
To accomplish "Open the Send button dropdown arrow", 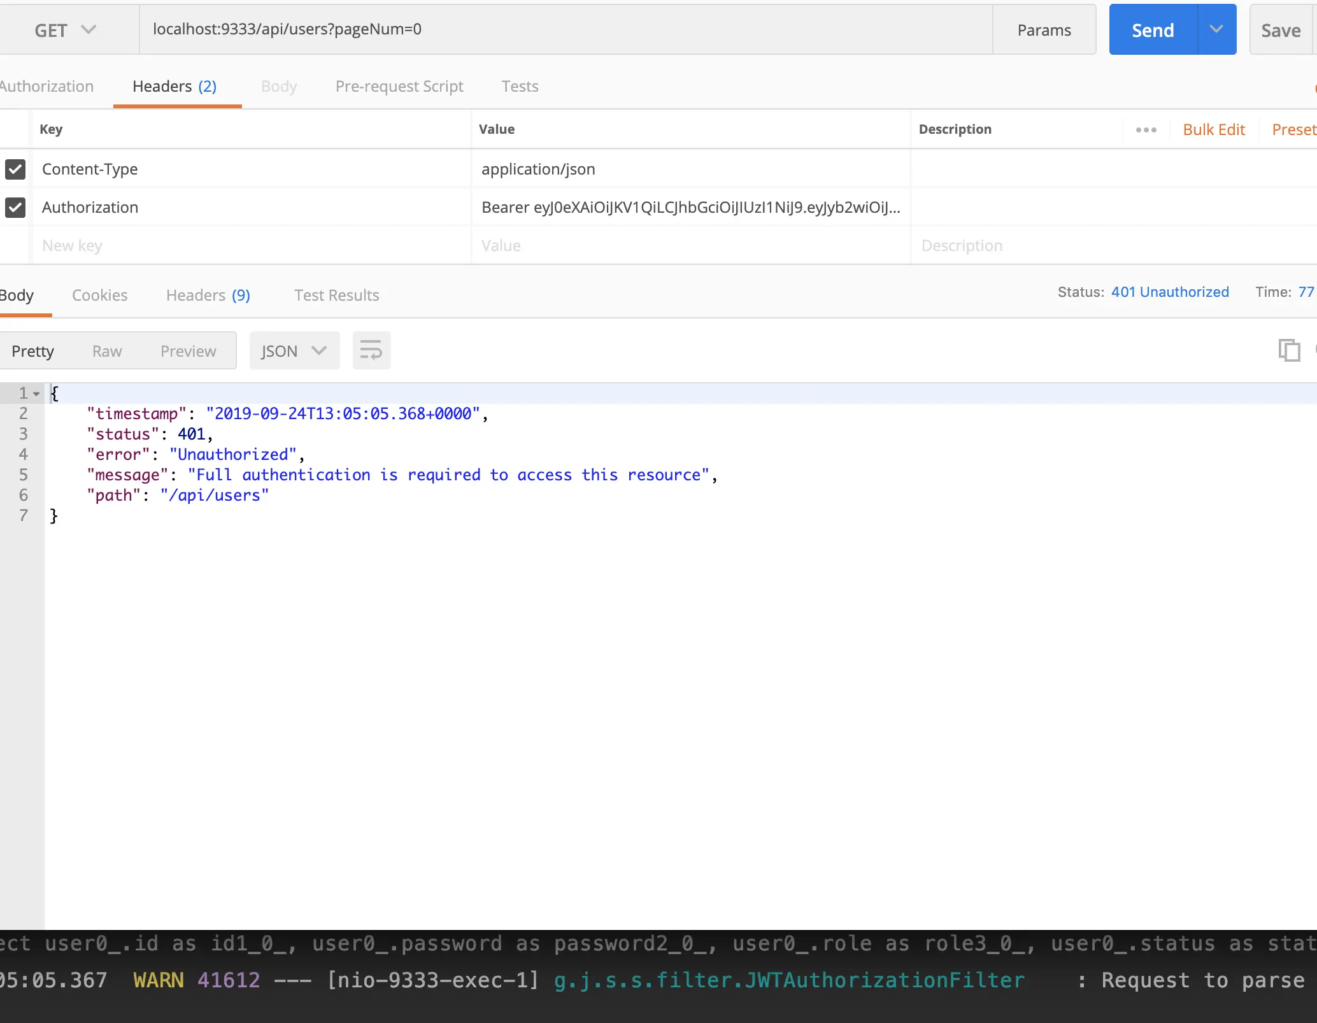I will point(1217,29).
